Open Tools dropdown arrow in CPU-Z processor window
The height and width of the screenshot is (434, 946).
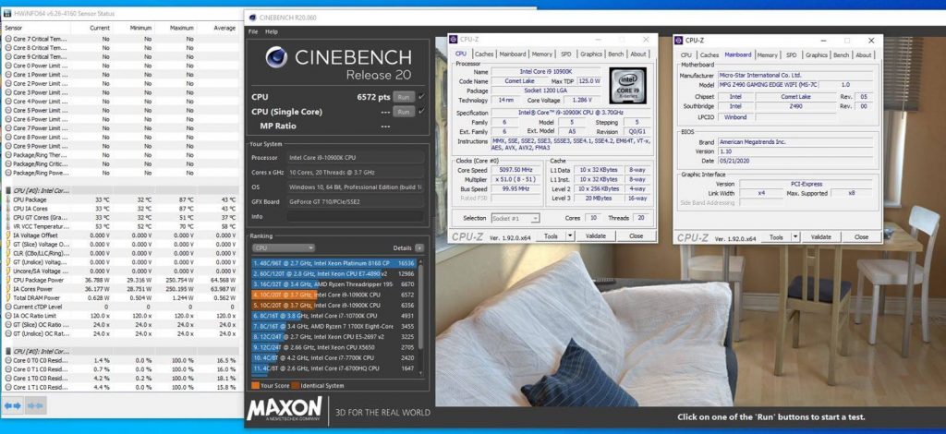click(569, 236)
